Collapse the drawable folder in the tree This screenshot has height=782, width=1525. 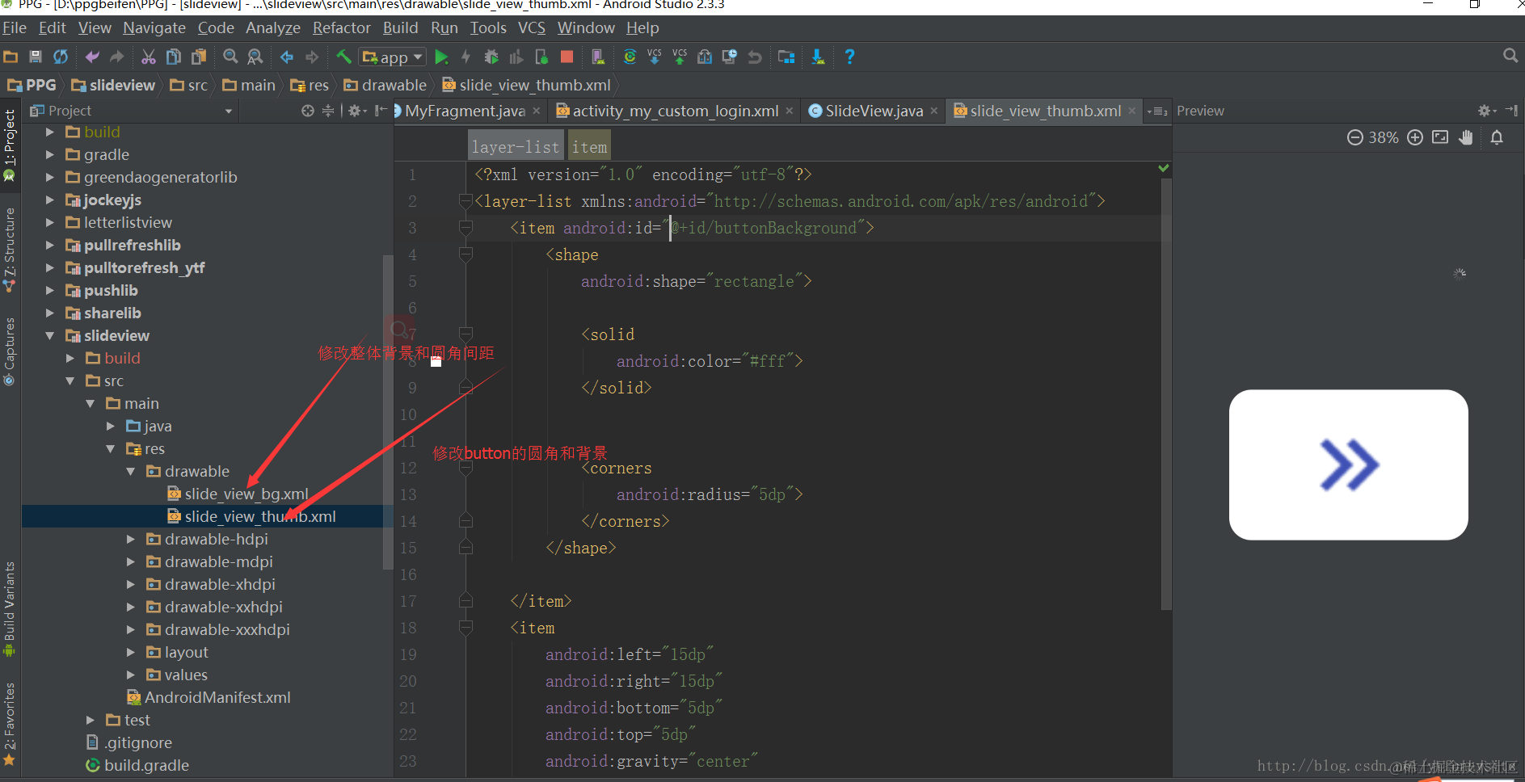pos(131,471)
